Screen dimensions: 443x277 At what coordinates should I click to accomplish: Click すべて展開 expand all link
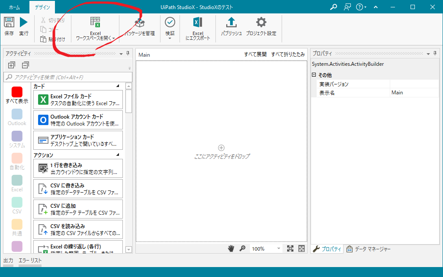tap(255, 54)
